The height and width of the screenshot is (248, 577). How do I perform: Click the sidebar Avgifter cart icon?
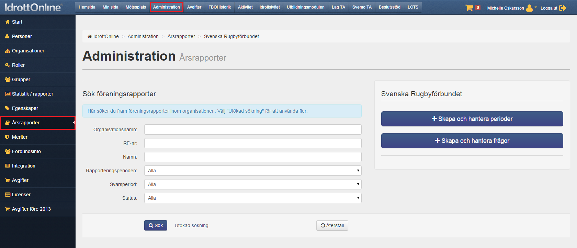pos(8,180)
